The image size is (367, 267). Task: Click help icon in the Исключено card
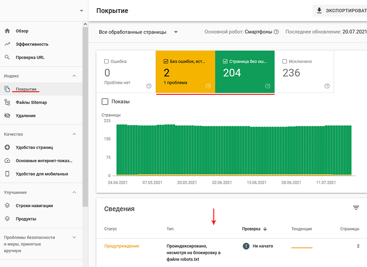click(327, 86)
